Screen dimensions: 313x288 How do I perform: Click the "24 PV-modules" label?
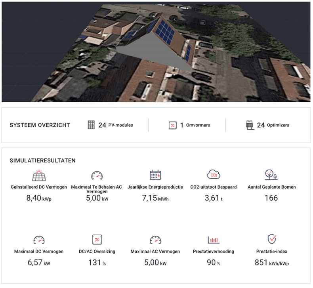pyautogui.click(x=116, y=126)
